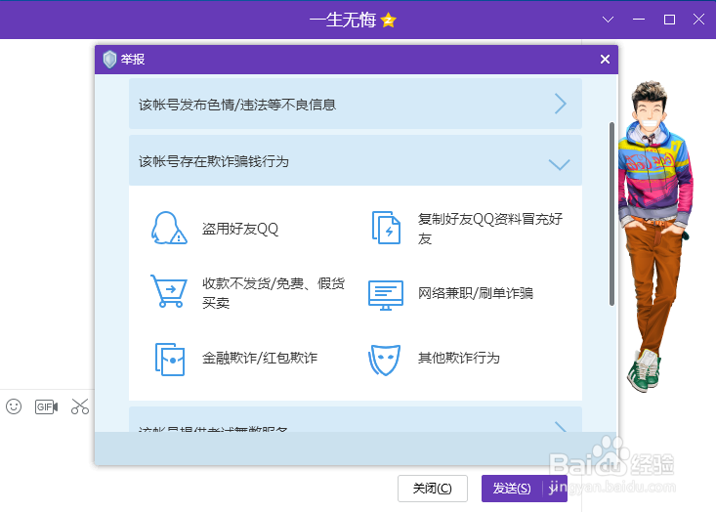Choose 网络兼职/刷单诈骗 reason

476,293
